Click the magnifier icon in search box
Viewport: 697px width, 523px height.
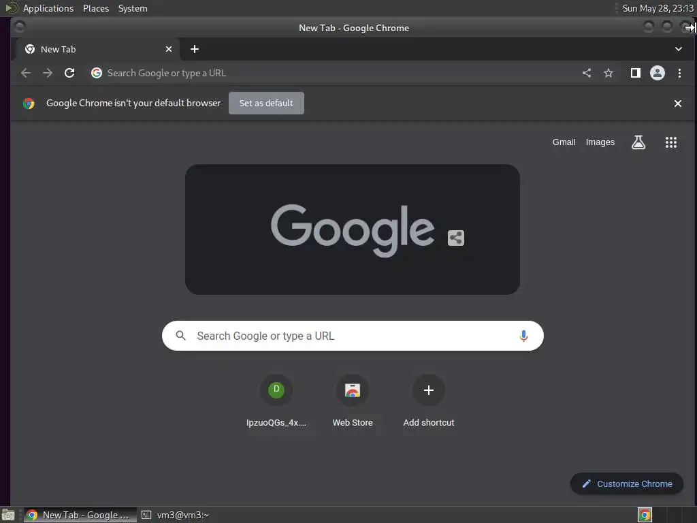(x=180, y=336)
